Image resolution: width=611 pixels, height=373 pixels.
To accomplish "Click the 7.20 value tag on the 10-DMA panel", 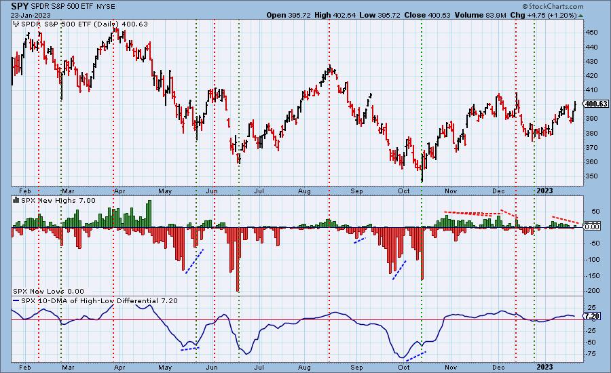I will (x=592, y=316).
